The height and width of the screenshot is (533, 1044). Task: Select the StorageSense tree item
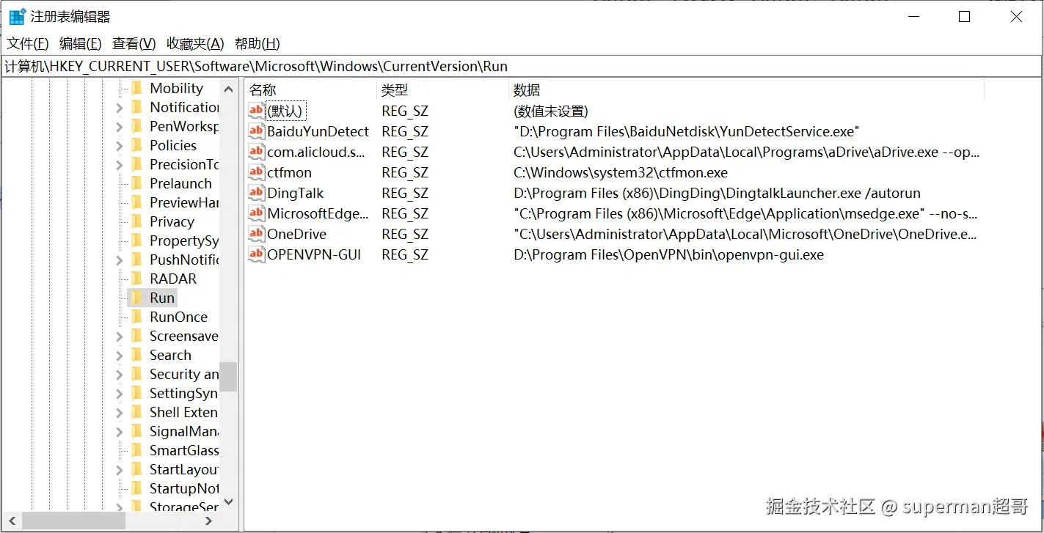(184, 507)
